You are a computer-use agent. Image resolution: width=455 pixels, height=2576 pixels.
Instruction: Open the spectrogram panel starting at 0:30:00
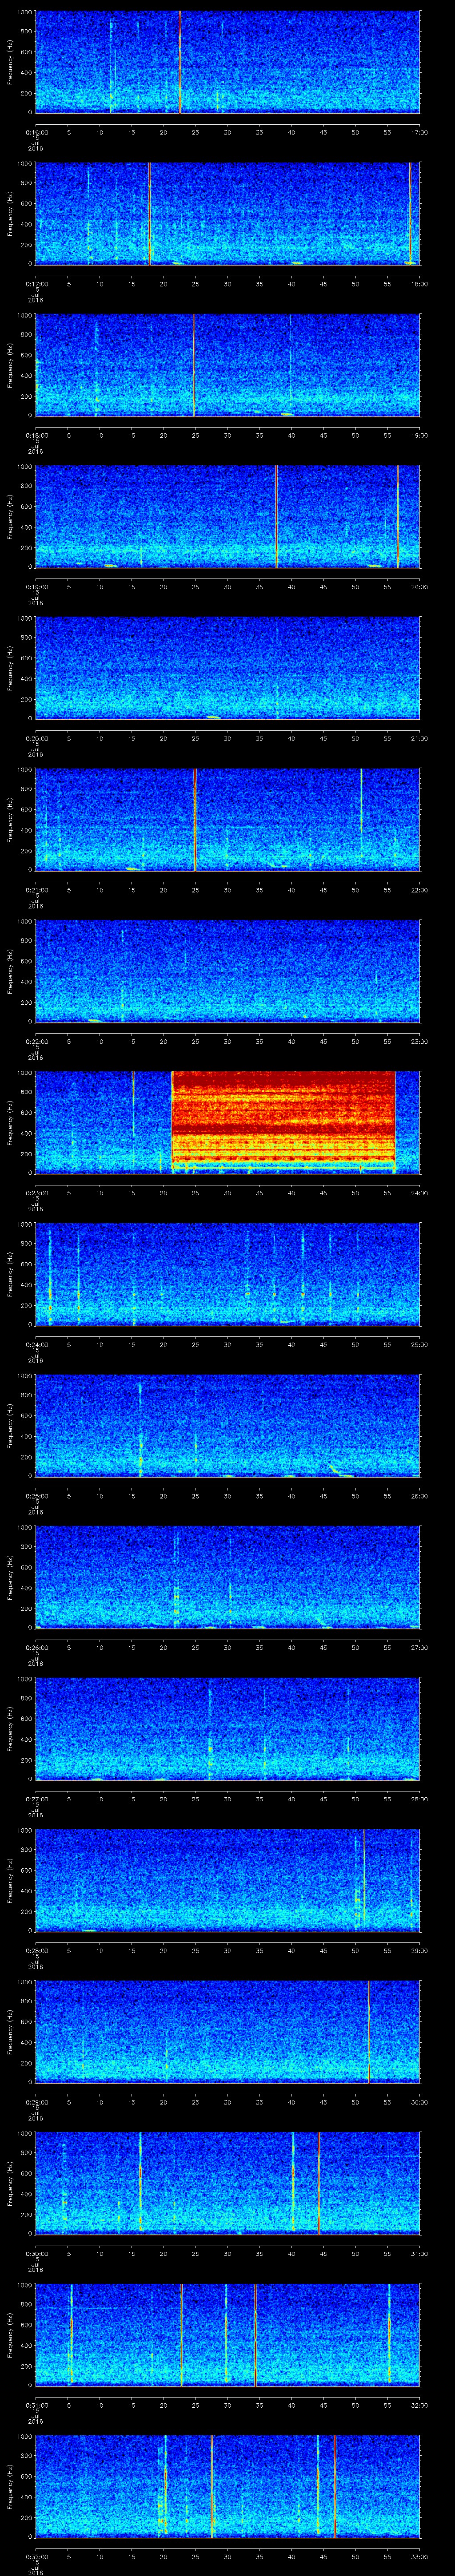[227, 2183]
